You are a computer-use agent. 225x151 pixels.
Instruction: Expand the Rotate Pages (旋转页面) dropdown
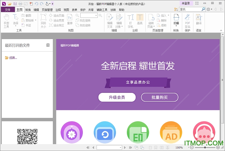[x=154, y=27]
